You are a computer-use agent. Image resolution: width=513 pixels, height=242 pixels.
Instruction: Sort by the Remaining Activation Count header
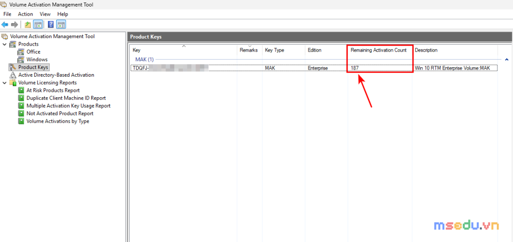pyautogui.click(x=379, y=50)
